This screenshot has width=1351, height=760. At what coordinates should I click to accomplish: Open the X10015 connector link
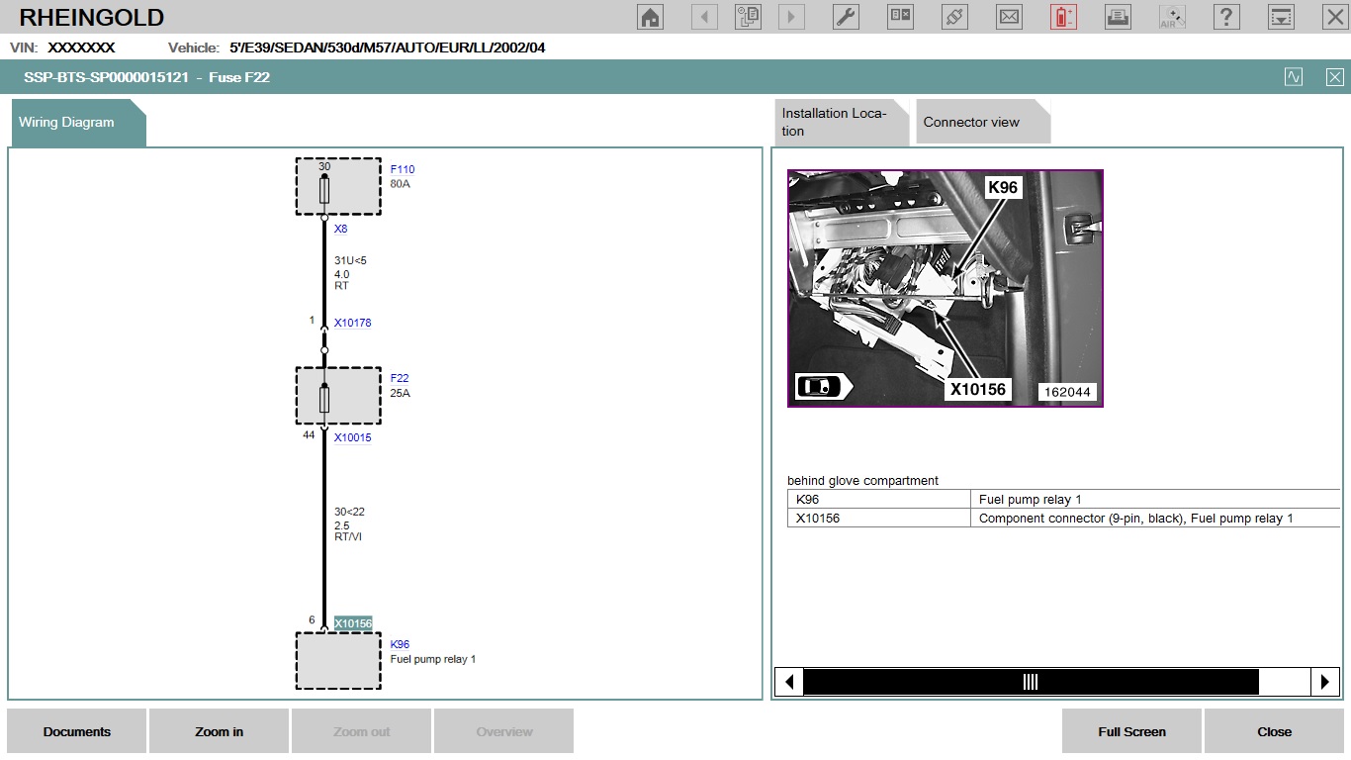coord(352,437)
